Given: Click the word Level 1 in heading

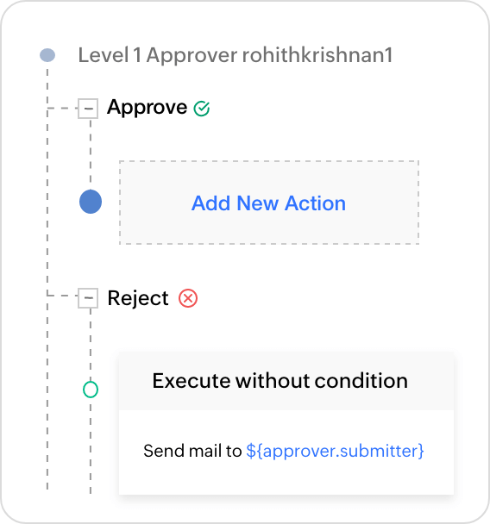Looking at the screenshot, I should pyautogui.click(x=110, y=55).
